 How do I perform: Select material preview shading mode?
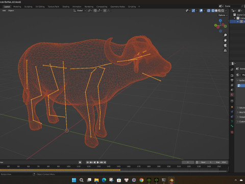219,11
